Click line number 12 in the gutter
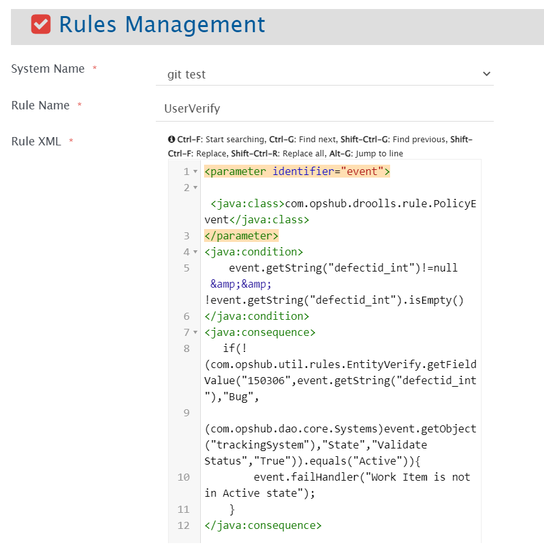 [x=183, y=526]
